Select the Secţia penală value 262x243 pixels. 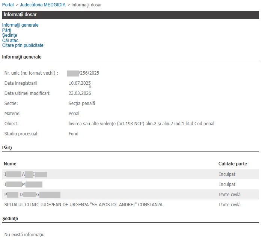(x=82, y=103)
